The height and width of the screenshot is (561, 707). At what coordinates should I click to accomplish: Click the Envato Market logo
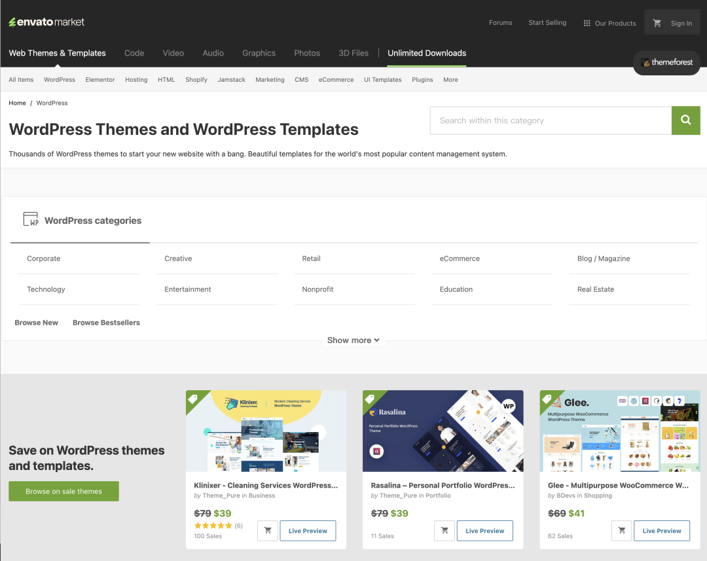click(46, 22)
